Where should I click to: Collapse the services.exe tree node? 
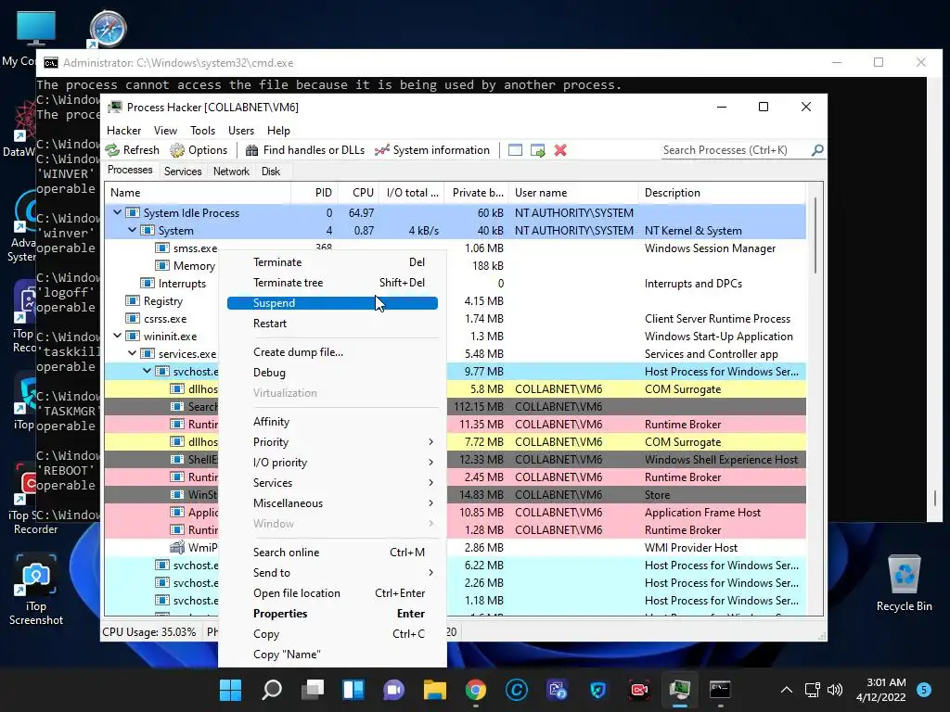click(132, 353)
